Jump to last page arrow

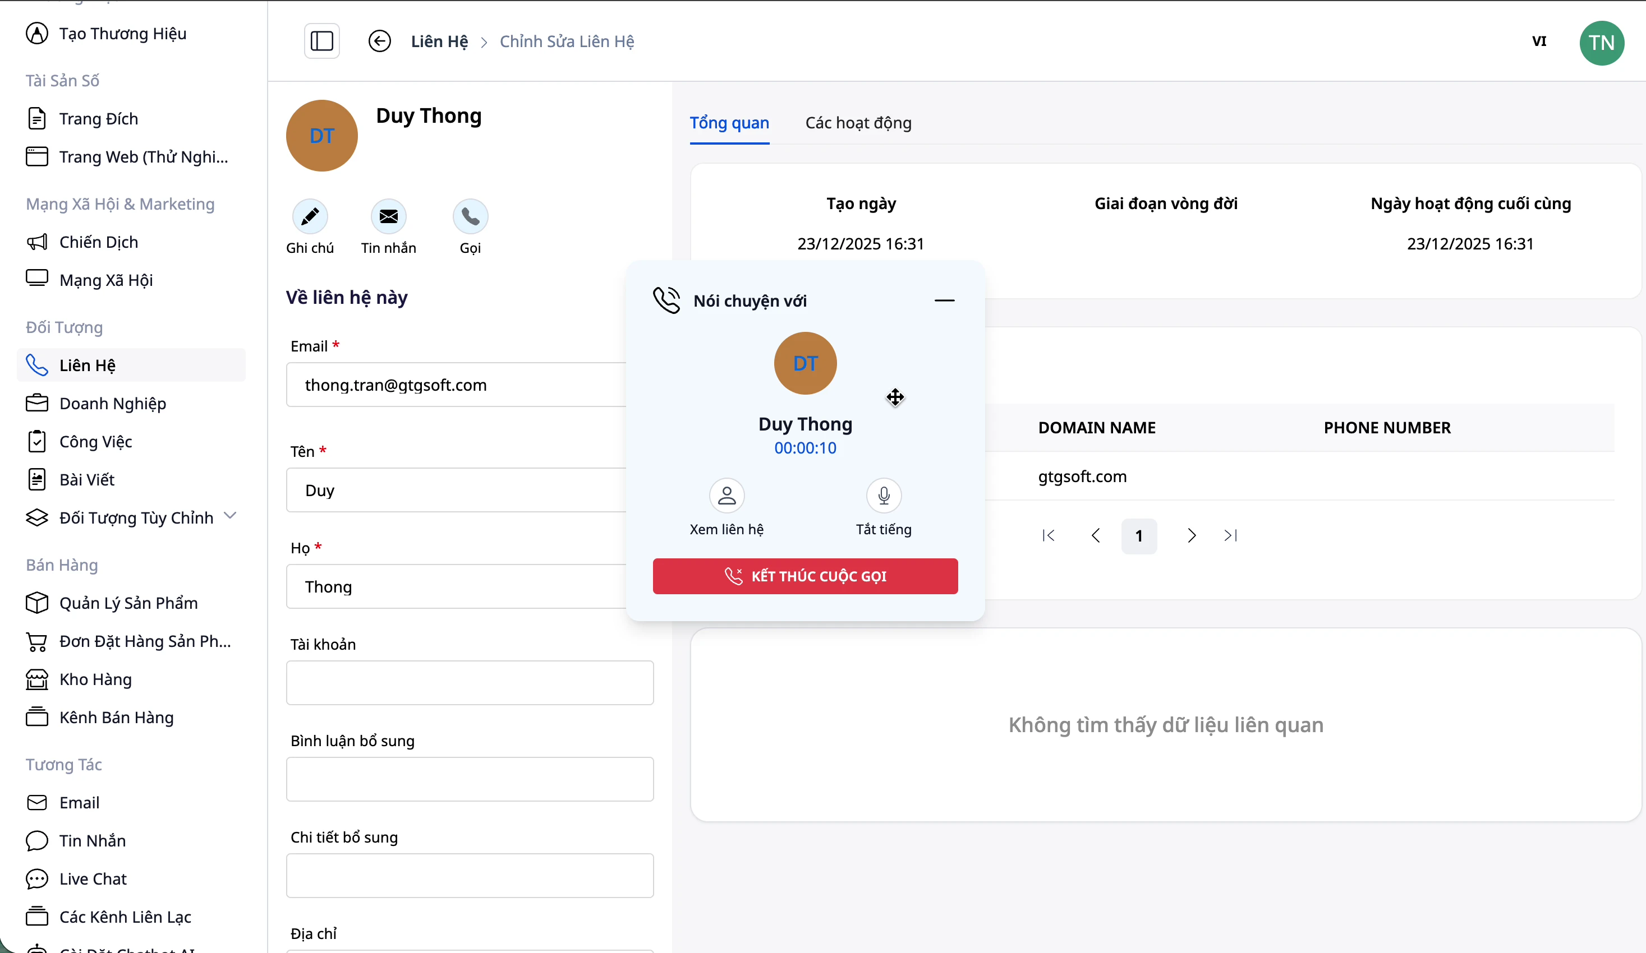(1230, 536)
